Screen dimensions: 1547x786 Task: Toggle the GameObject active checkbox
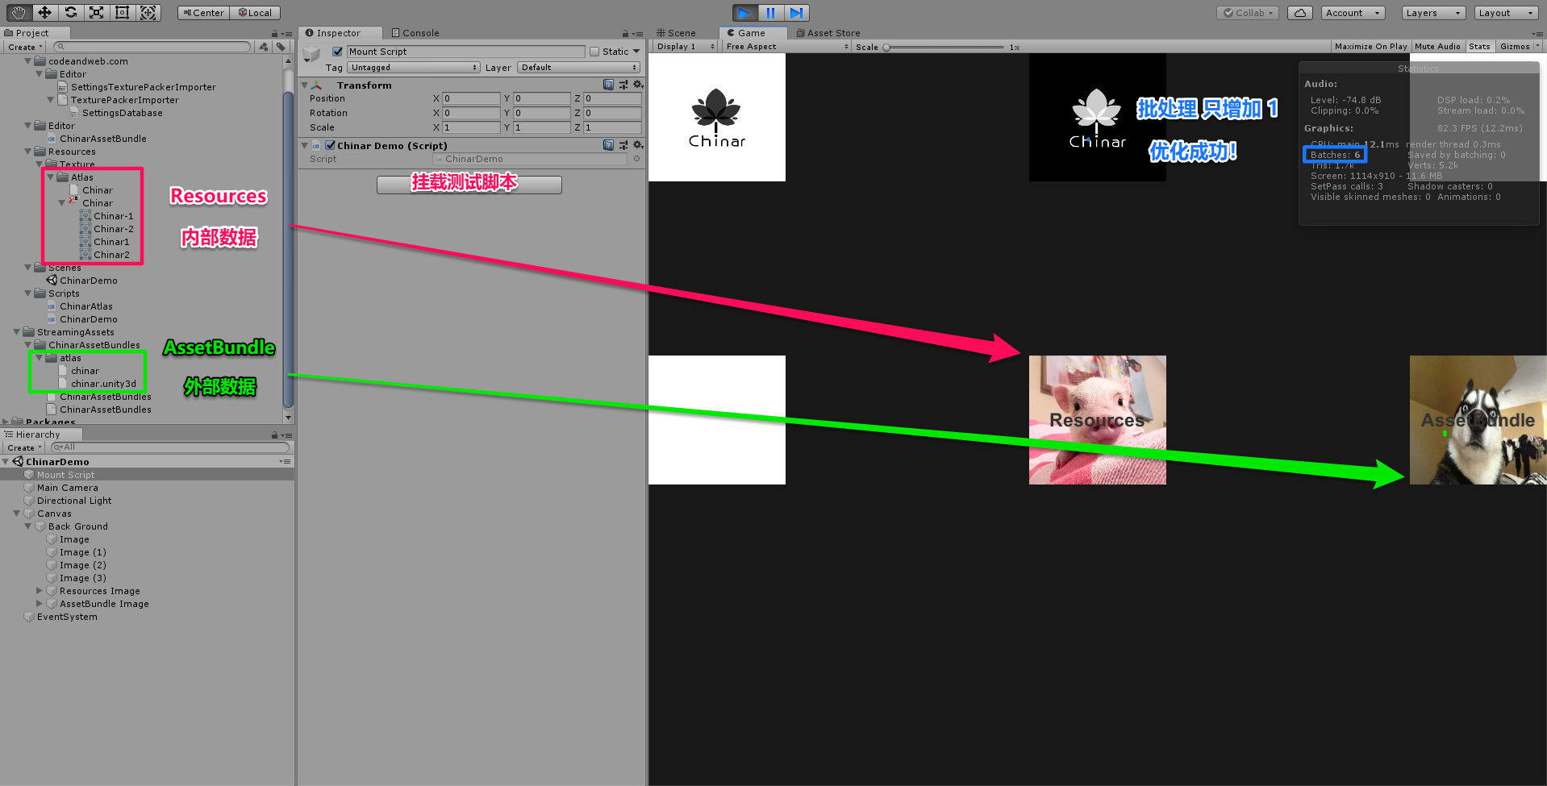click(x=338, y=52)
